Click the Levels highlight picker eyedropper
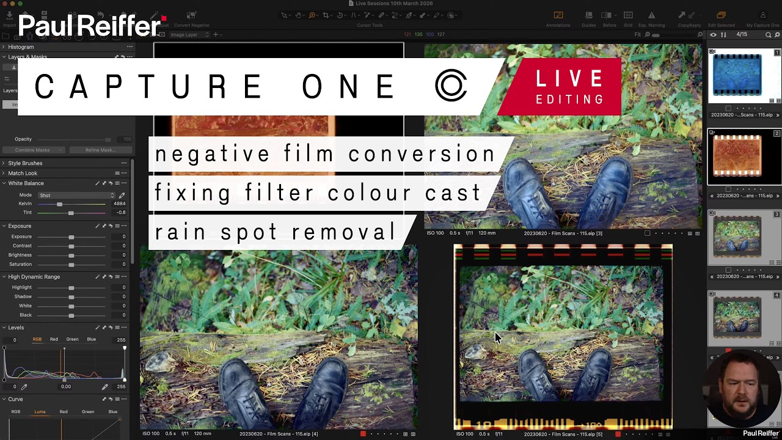782x440 pixels. (104, 387)
